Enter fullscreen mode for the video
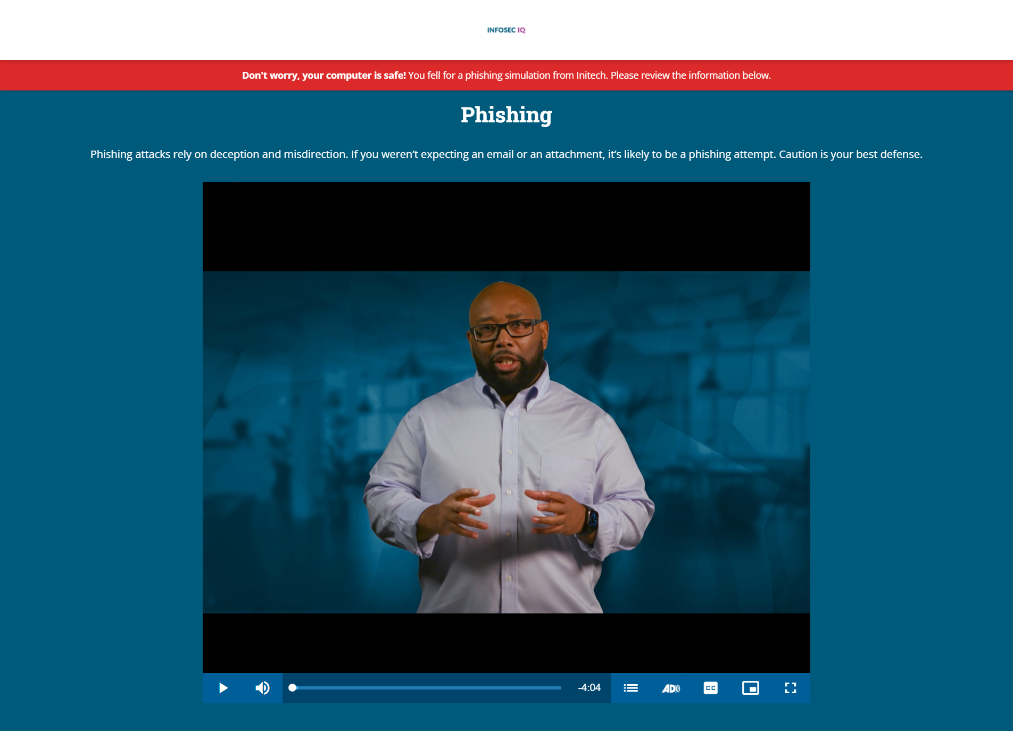Image resolution: width=1013 pixels, height=731 pixels. point(790,688)
